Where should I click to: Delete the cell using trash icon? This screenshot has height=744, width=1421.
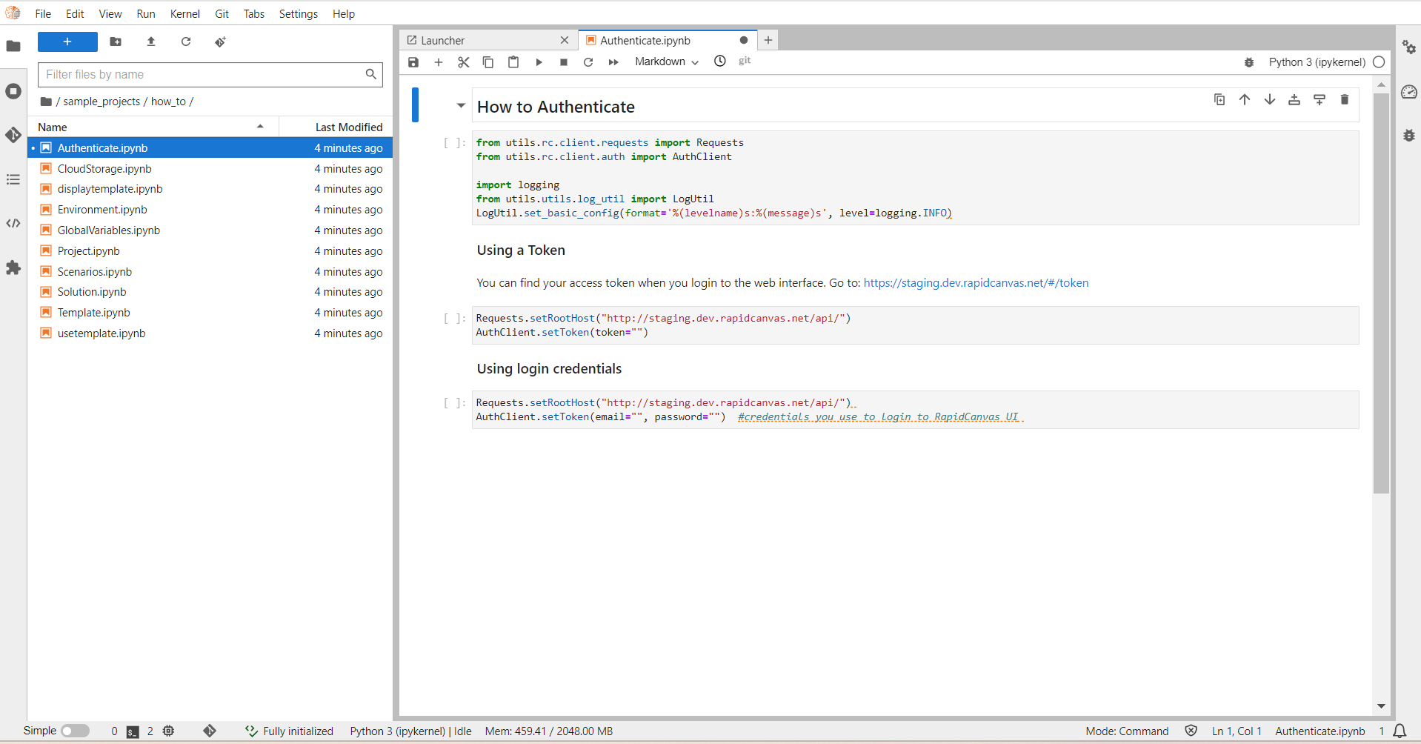click(1345, 99)
